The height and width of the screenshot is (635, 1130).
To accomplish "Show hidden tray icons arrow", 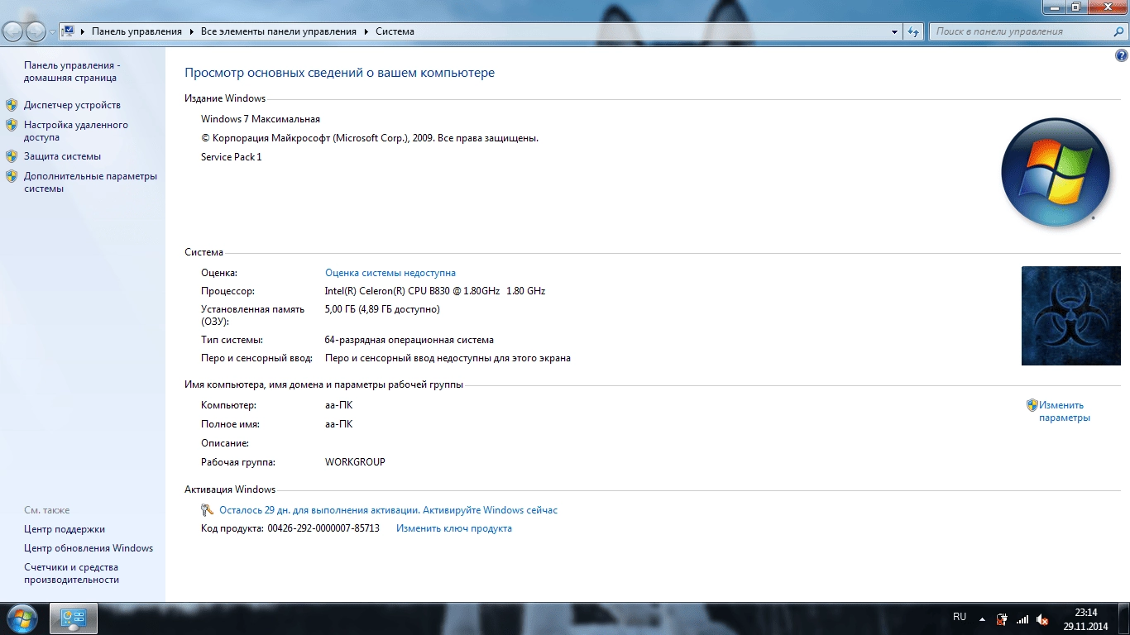I will [x=982, y=619].
